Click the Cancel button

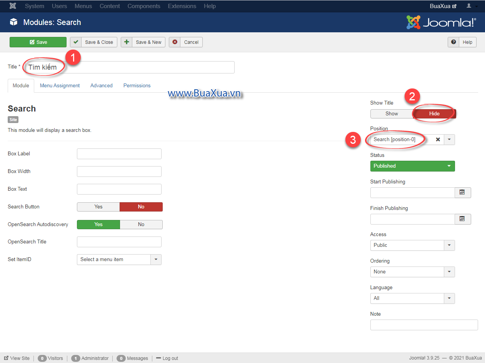[186, 42]
